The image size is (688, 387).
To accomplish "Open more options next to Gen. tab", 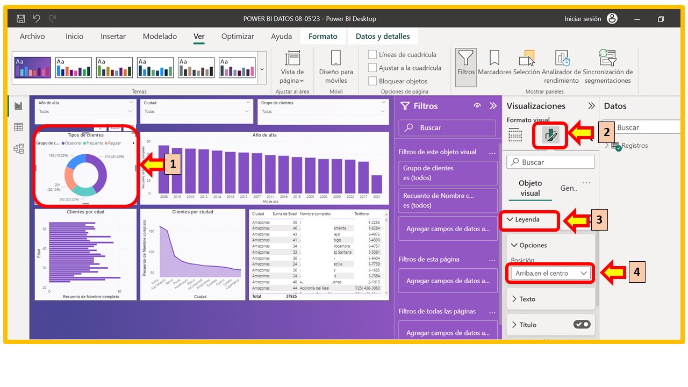I will click(586, 183).
